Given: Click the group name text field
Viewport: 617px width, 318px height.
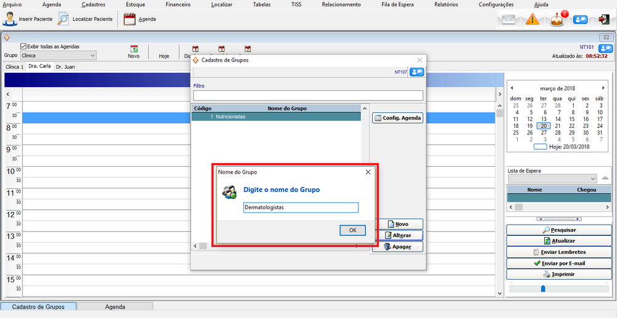Looking at the screenshot, I should tap(300, 208).
